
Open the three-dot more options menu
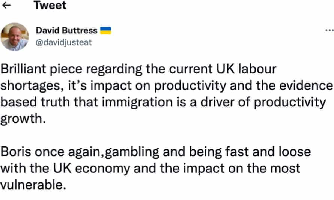[329, 31]
